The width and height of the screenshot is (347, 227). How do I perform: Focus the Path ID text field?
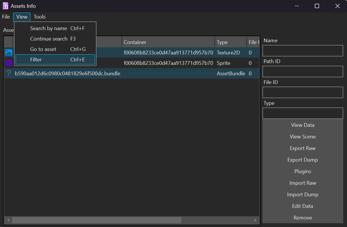[303, 72]
